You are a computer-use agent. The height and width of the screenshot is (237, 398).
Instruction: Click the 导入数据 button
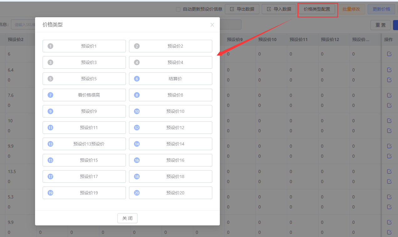coord(279,9)
